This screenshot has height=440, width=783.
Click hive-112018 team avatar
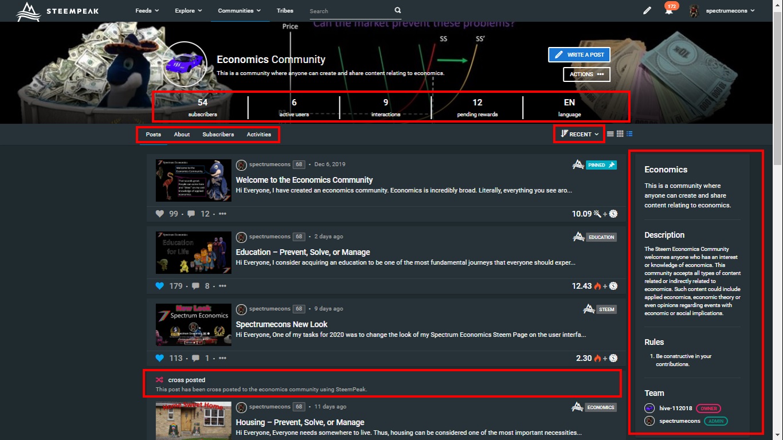[649, 408]
